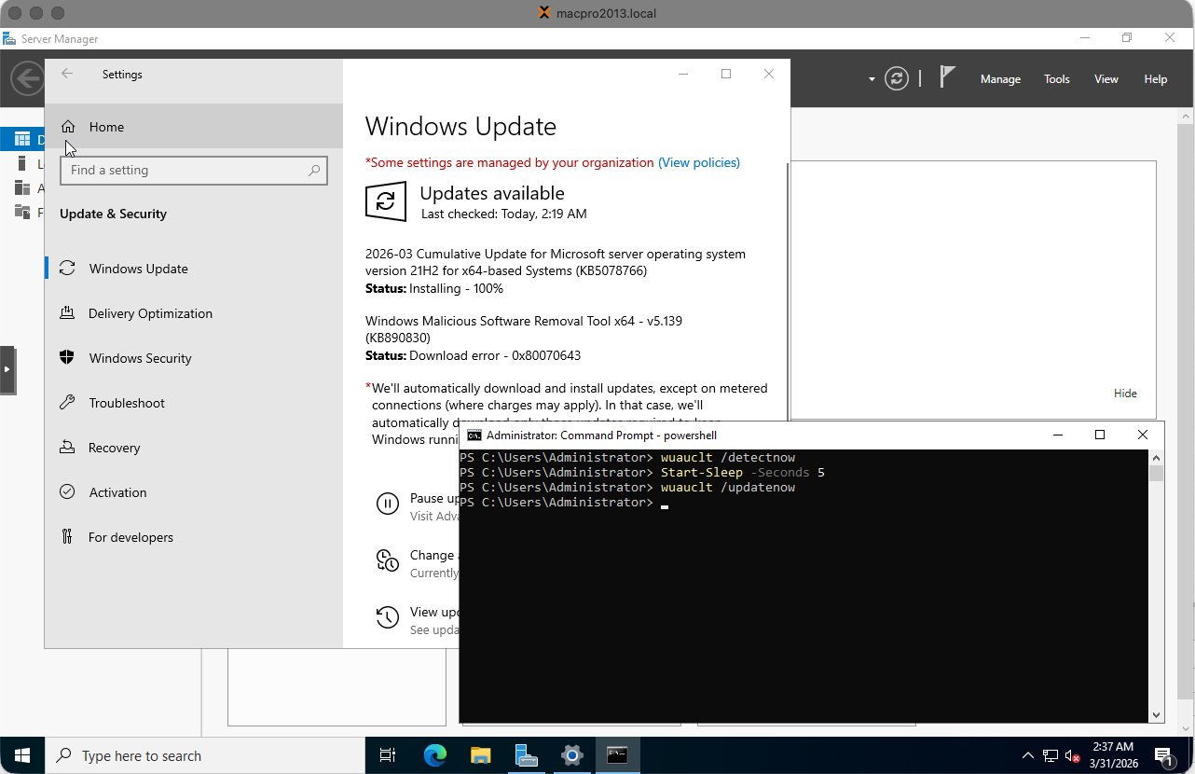Open Windows Security settings
This screenshot has height=774, width=1195.
[140, 358]
